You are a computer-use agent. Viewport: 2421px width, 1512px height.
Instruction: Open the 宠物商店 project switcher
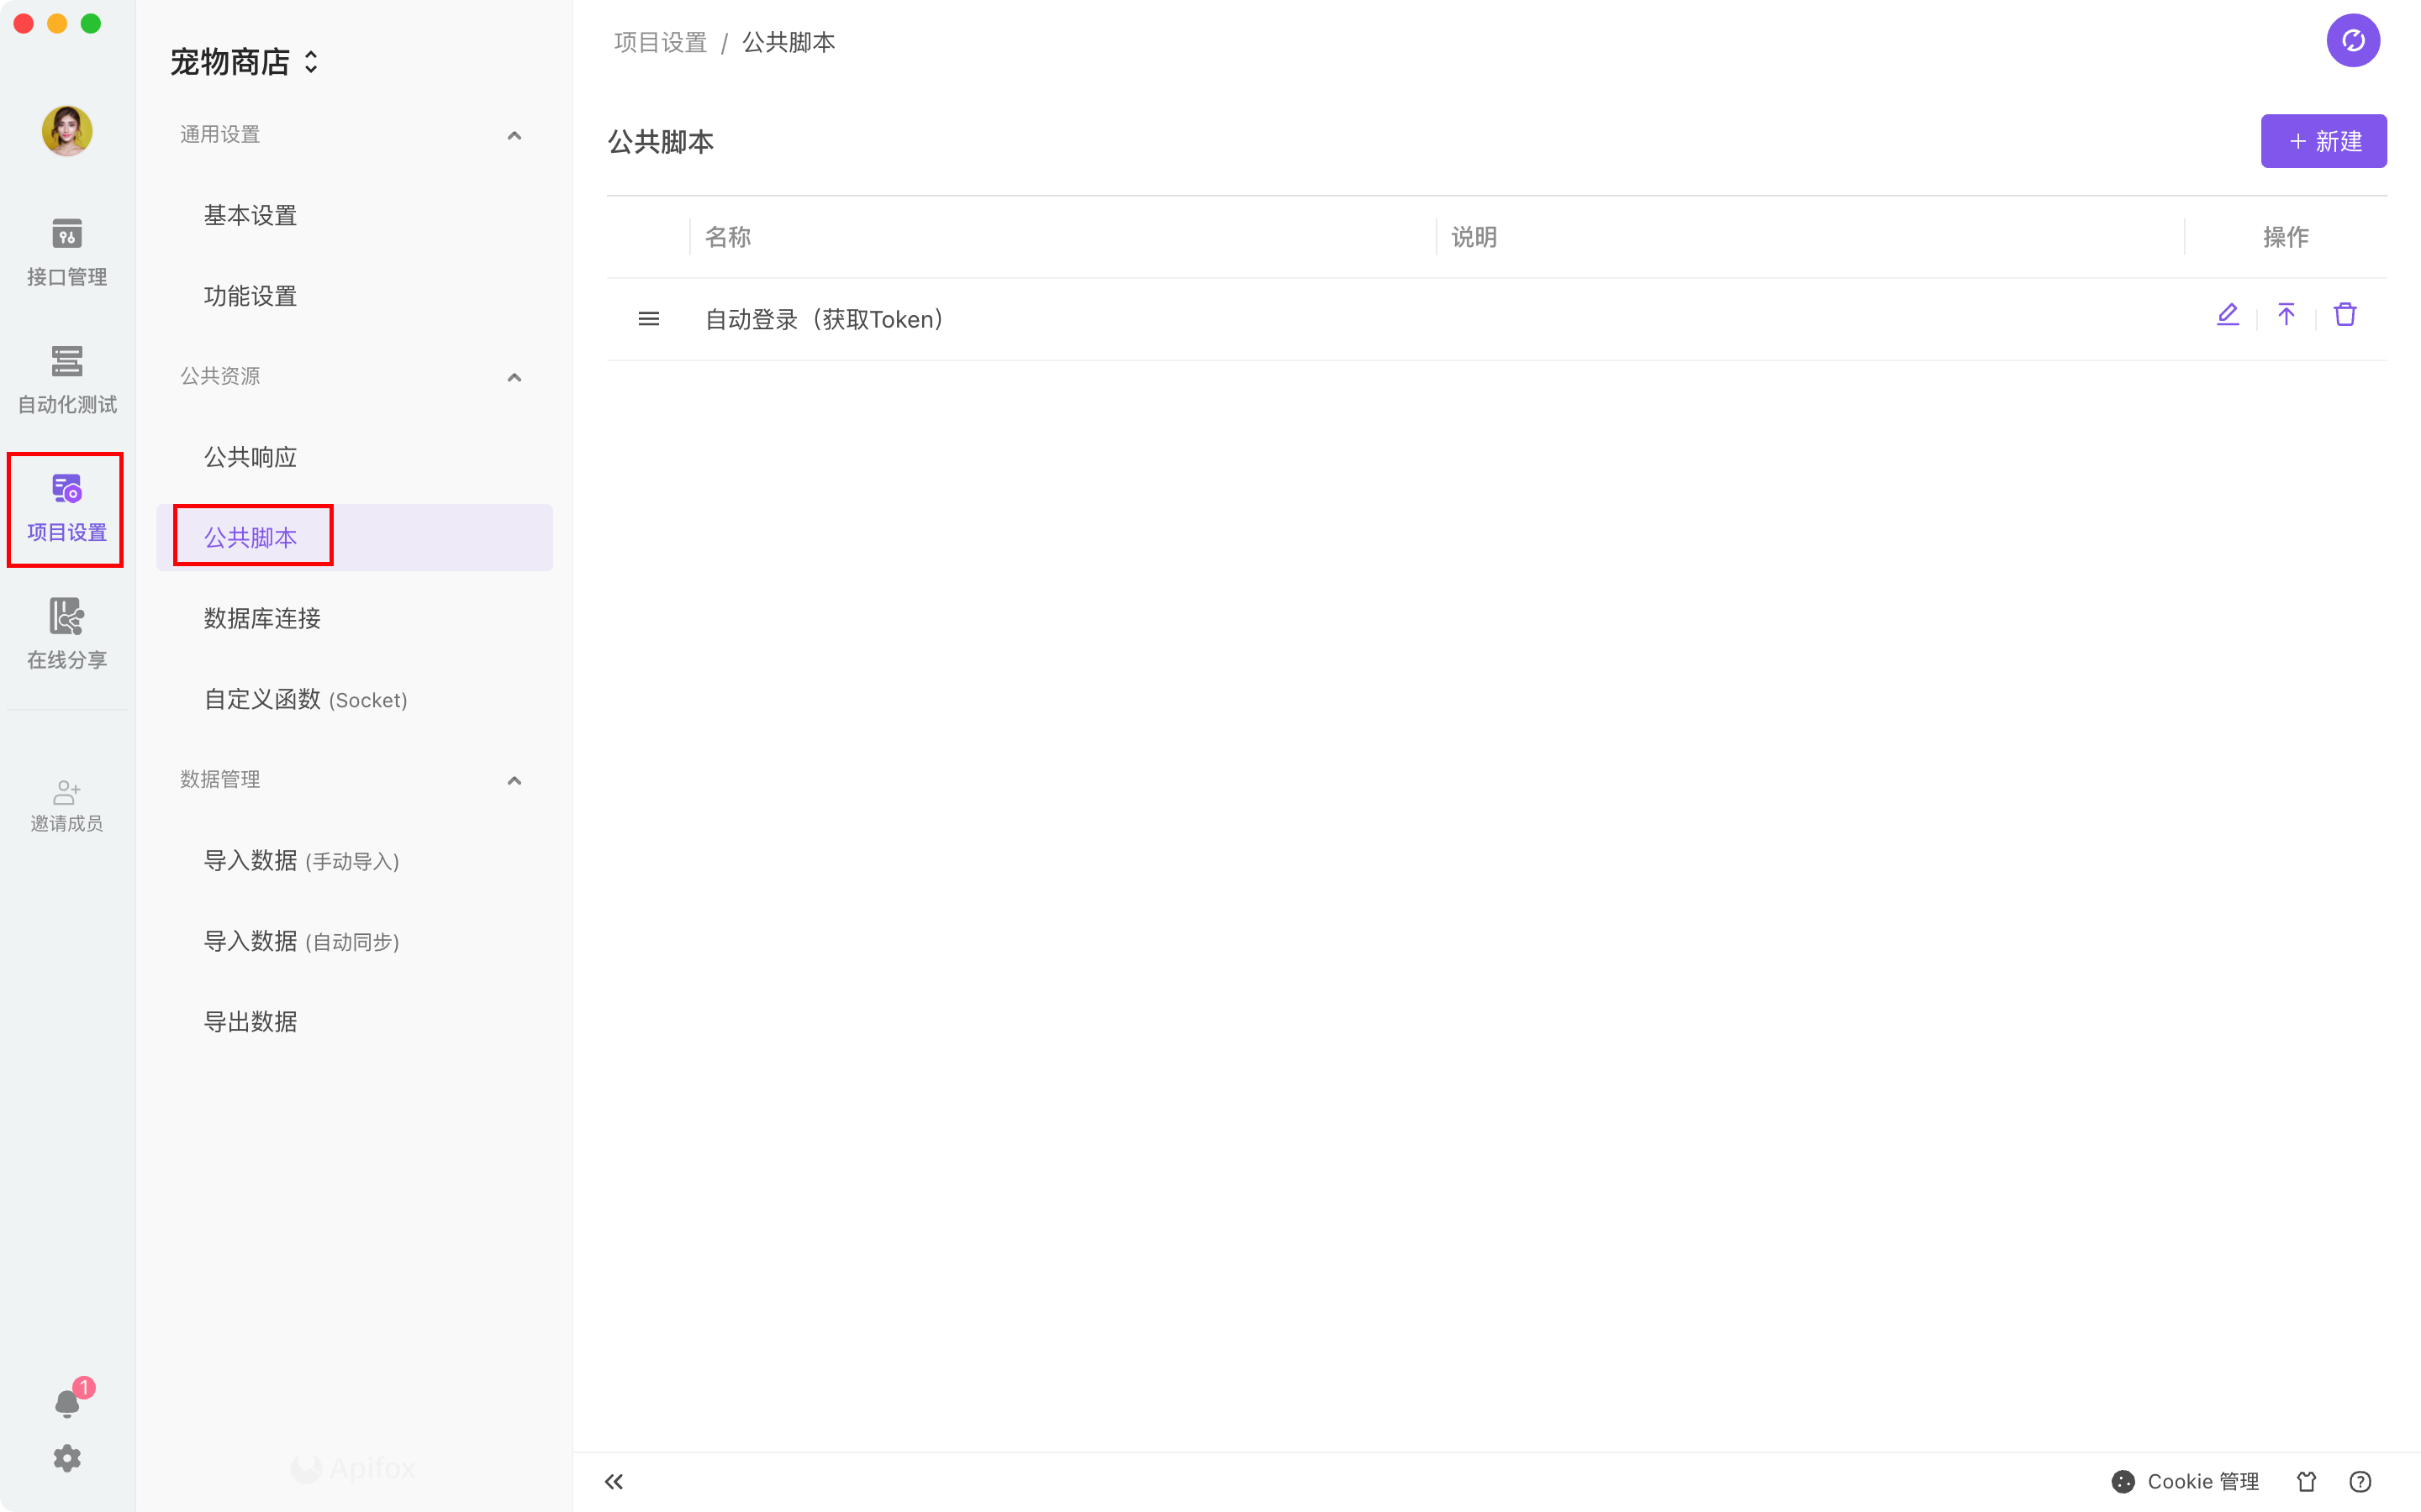pyautogui.click(x=244, y=62)
